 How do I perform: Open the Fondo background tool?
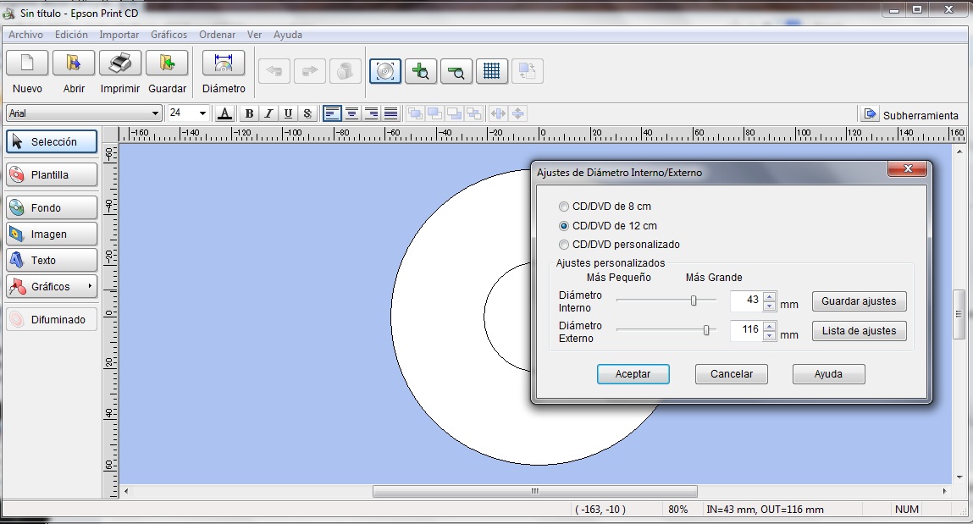pos(53,207)
